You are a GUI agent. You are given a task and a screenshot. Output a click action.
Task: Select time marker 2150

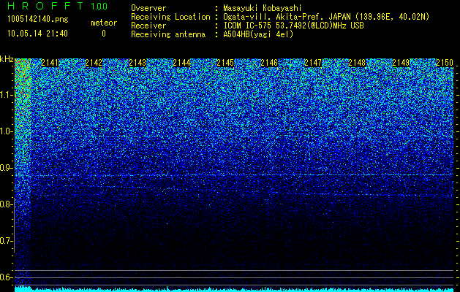tap(445, 63)
